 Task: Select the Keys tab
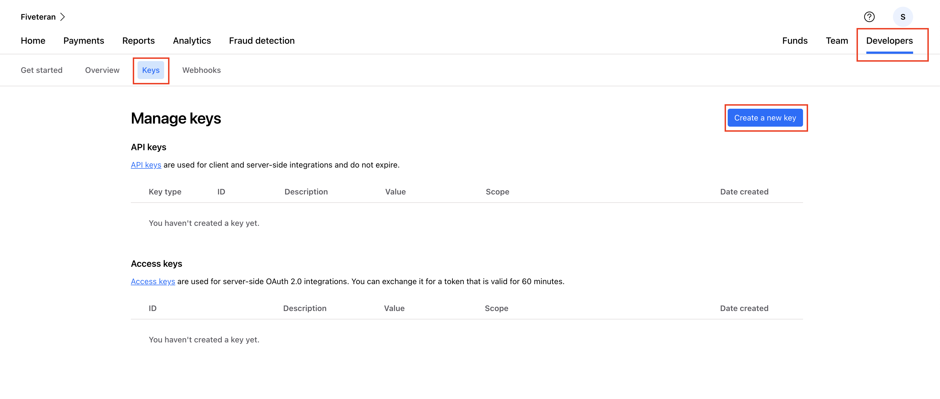(150, 69)
